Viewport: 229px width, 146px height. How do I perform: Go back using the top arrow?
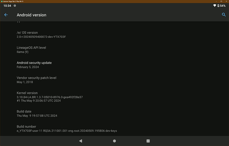pos(6,15)
